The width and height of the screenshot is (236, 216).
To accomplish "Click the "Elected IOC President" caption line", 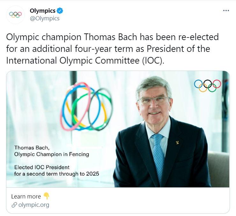I will 42,167.
